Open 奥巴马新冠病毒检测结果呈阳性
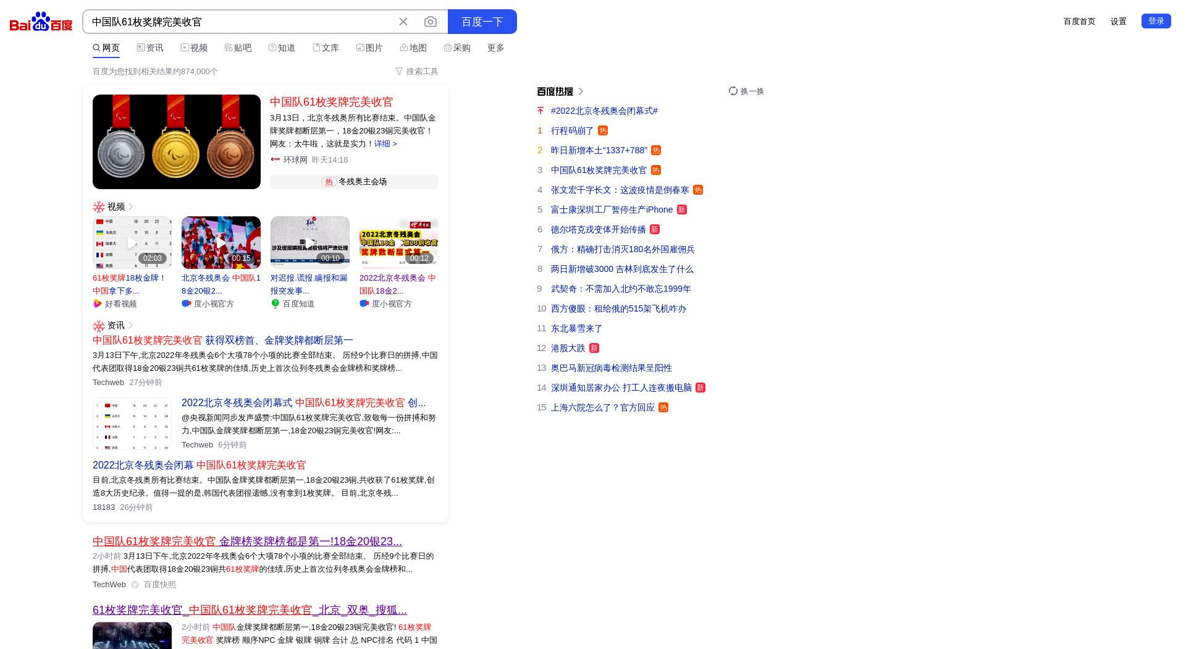This screenshot has width=1186, height=649. [x=612, y=368]
